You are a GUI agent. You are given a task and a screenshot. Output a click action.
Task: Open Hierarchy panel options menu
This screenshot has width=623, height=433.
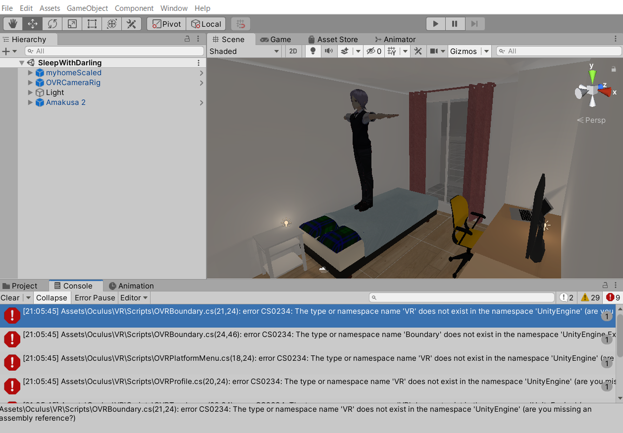tap(199, 39)
